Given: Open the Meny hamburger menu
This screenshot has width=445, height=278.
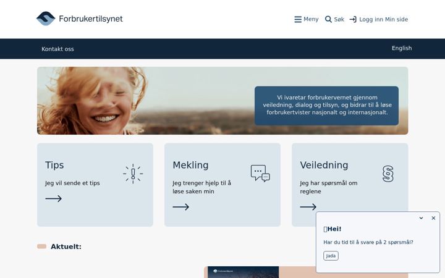Looking at the screenshot, I should [x=306, y=19].
